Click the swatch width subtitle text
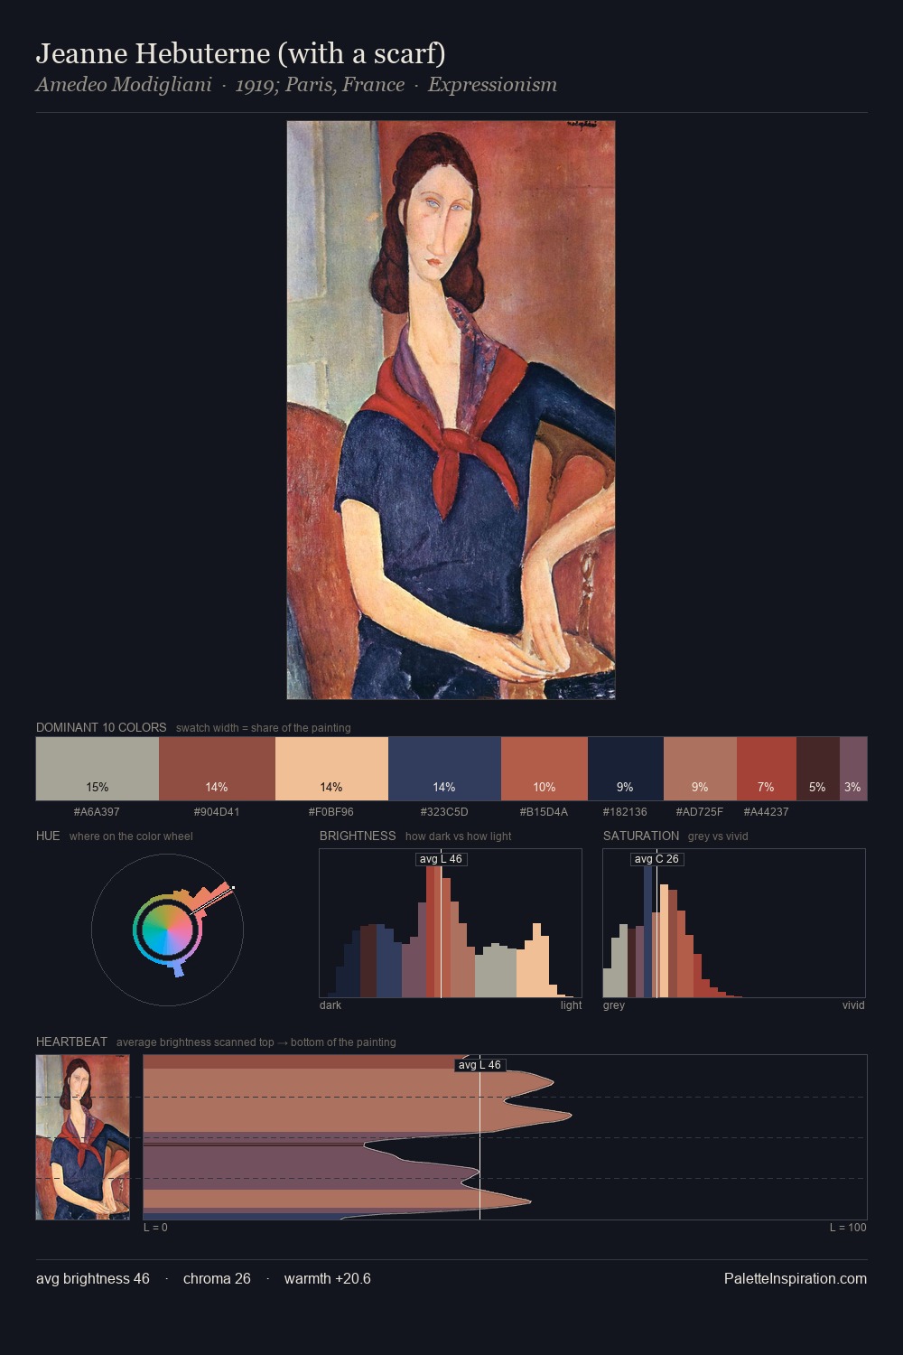903x1355 pixels. [264, 727]
